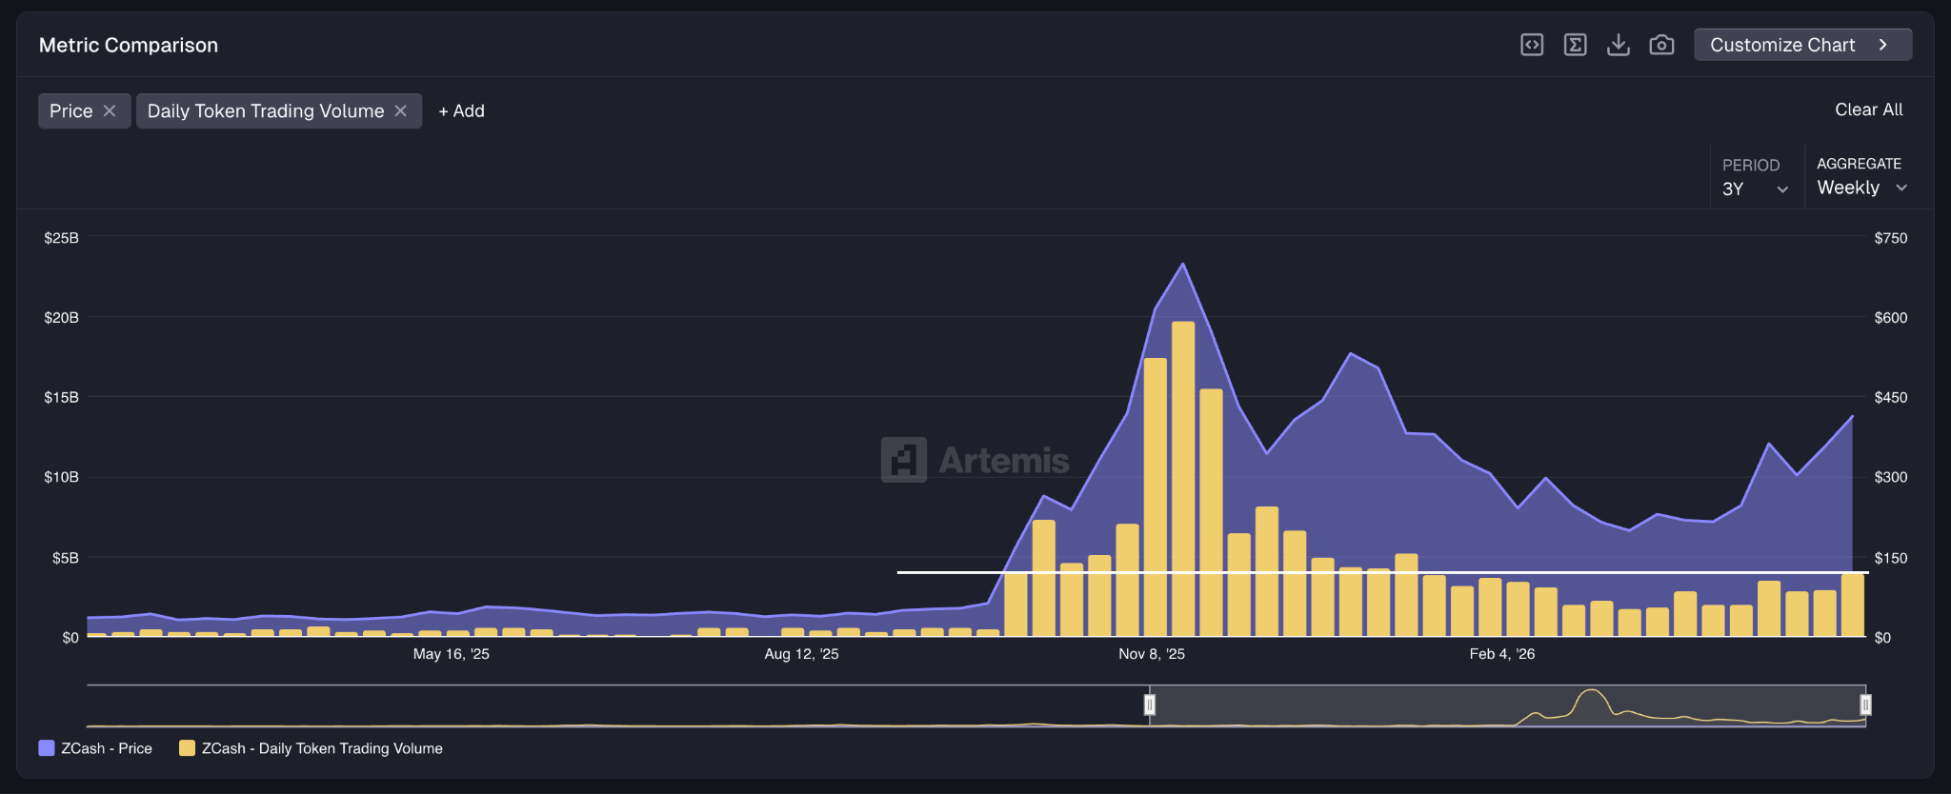The height and width of the screenshot is (794, 1951).
Task: Toggle ZCash - Price legend series
Action: (95, 748)
